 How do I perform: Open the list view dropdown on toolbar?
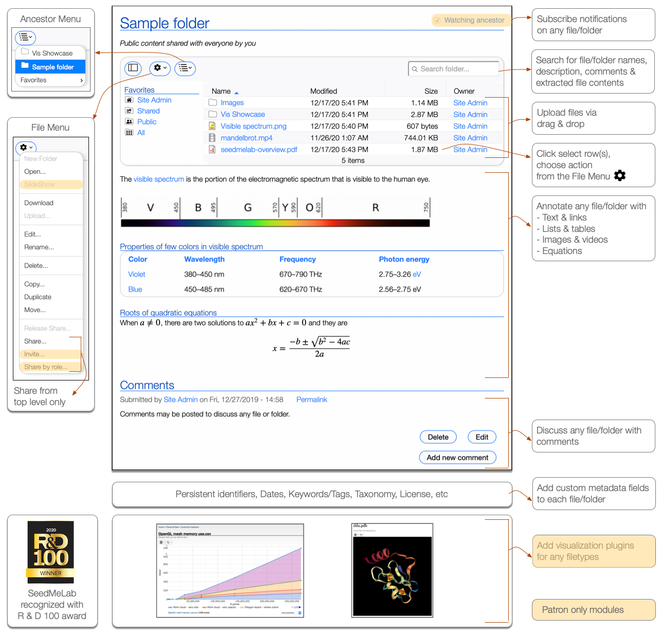click(185, 68)
